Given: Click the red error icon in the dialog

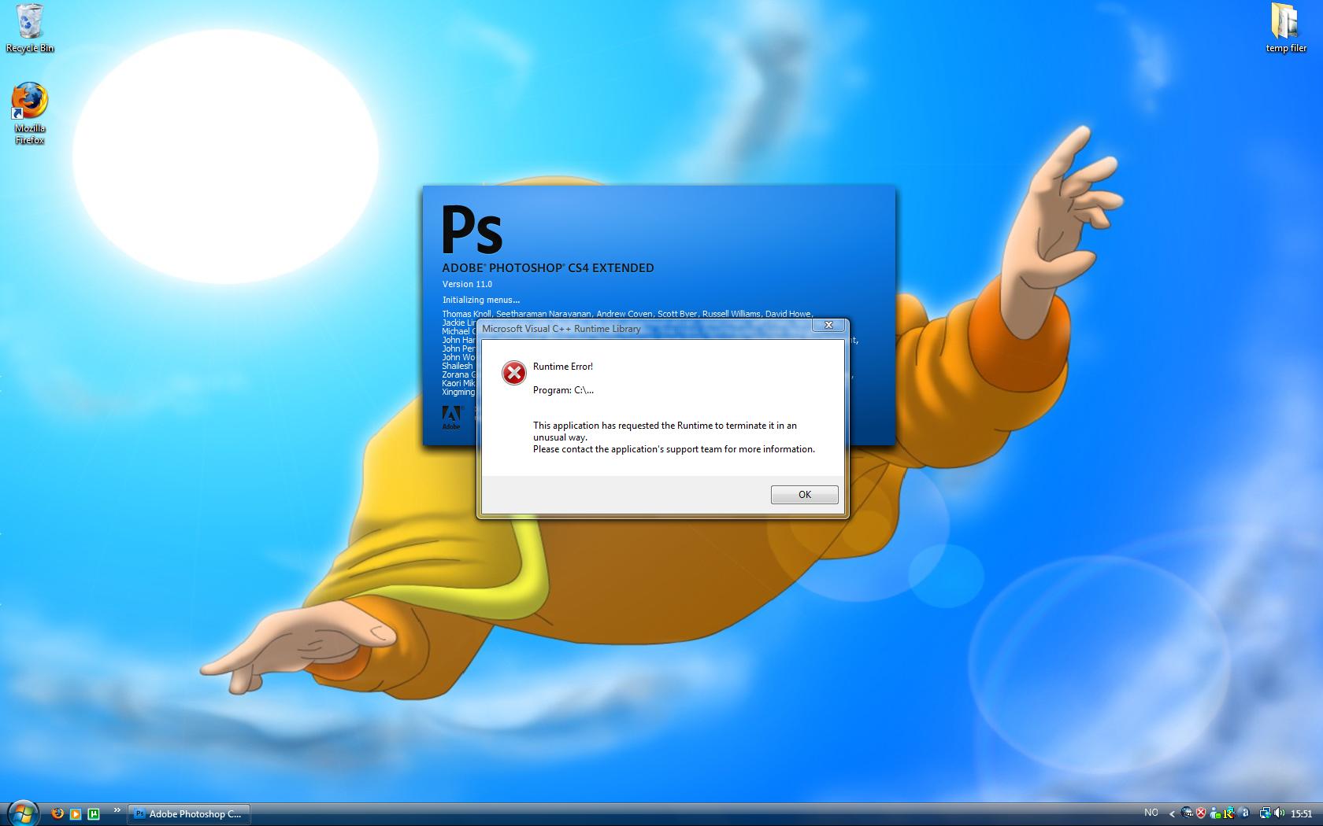Looking at the screenshot, I should 514,373.
